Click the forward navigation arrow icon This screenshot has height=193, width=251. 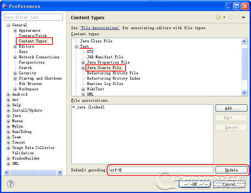tap(231, 17)
